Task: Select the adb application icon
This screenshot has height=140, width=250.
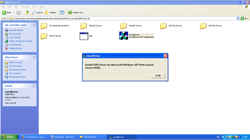Action: pyautogui.click(x=84, y=36)
